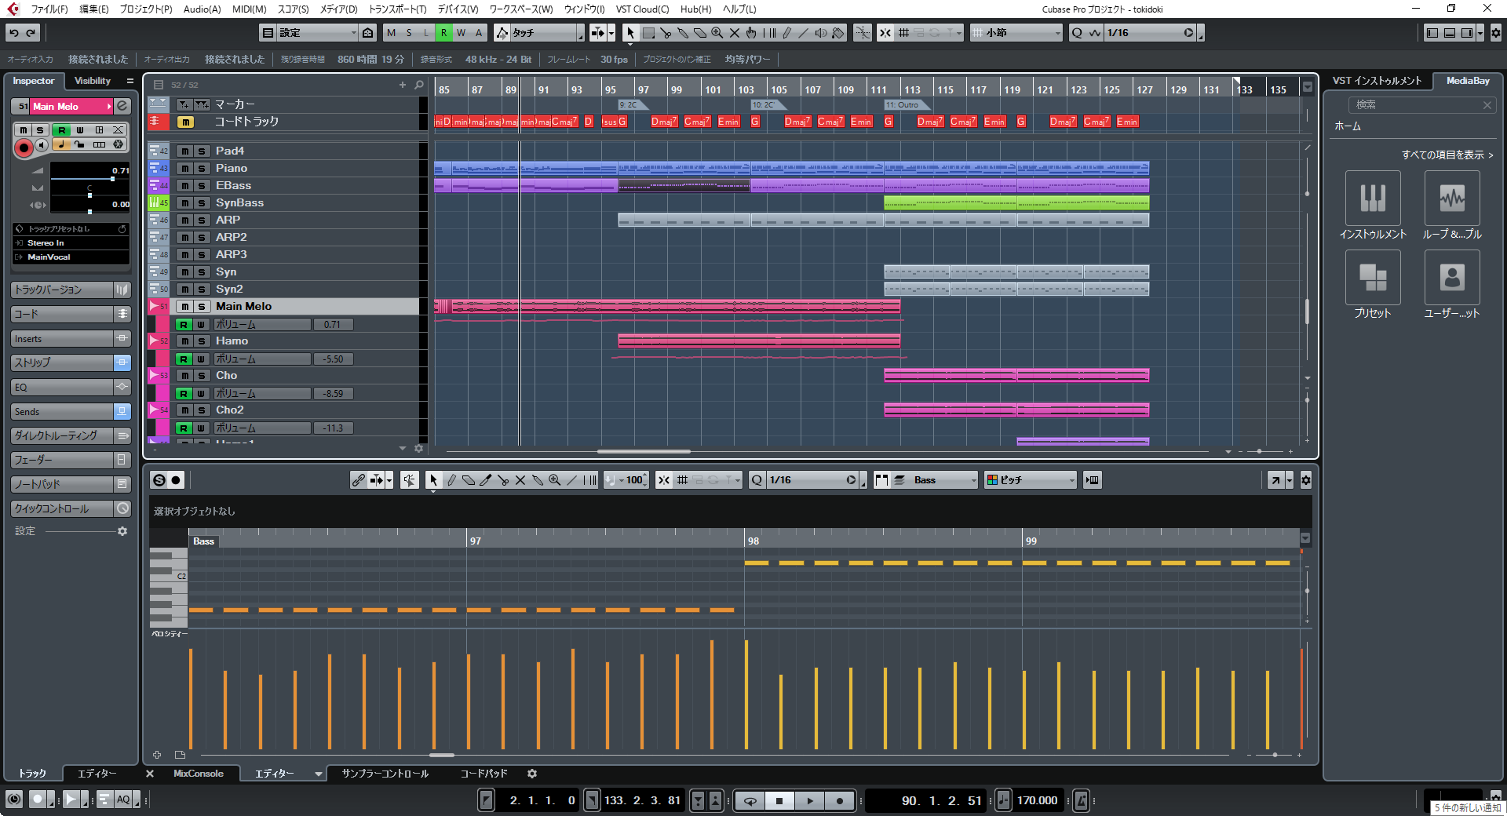
Task: Expand the Inserts section in Inspector
Action: click(62, 338)
